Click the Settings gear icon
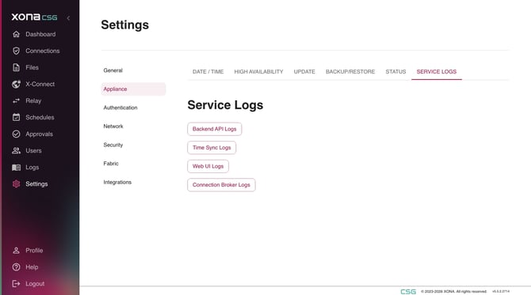This screenshot has width=531, height=295. (16, 183)
